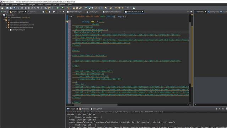Switch to the Problems view tab
Screen dimensions: 227x128
84,109
